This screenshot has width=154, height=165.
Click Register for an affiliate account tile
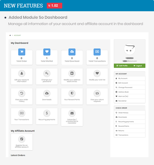point(22,141)
